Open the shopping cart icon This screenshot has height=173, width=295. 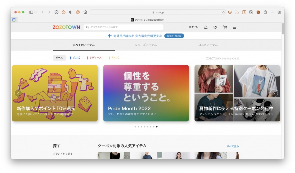click(225, 28)
